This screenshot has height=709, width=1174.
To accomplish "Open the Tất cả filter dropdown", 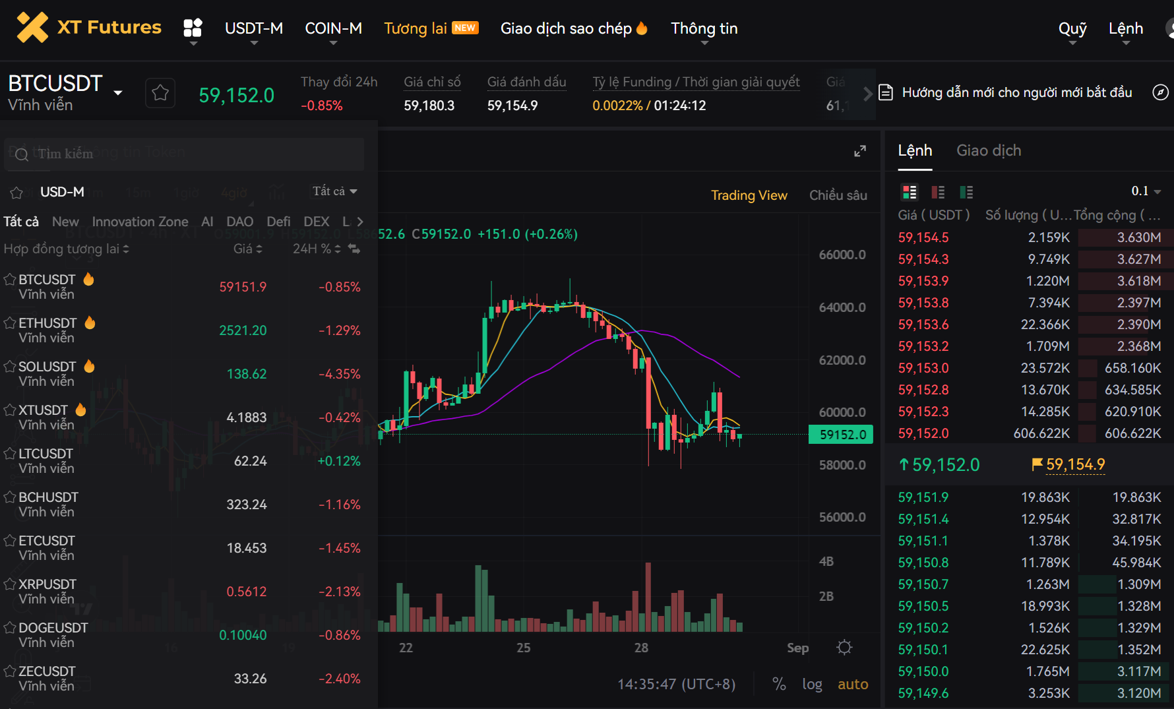I will [x=335, y=191].
